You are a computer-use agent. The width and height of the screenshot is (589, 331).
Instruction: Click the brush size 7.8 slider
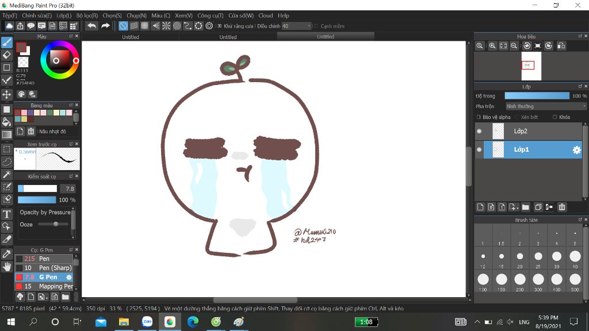37,188
